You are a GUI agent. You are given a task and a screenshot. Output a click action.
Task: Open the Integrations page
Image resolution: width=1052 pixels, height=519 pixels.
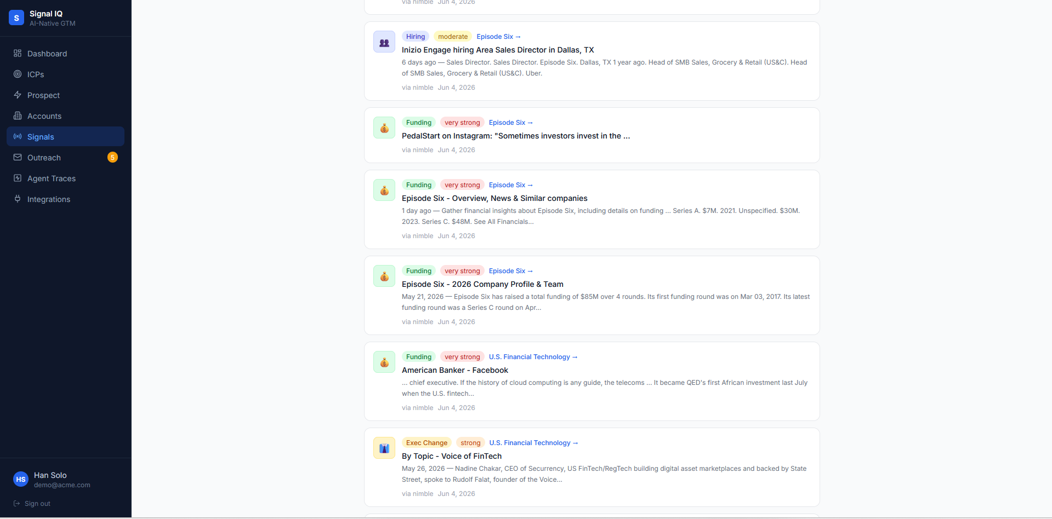(x=66, y=199)
